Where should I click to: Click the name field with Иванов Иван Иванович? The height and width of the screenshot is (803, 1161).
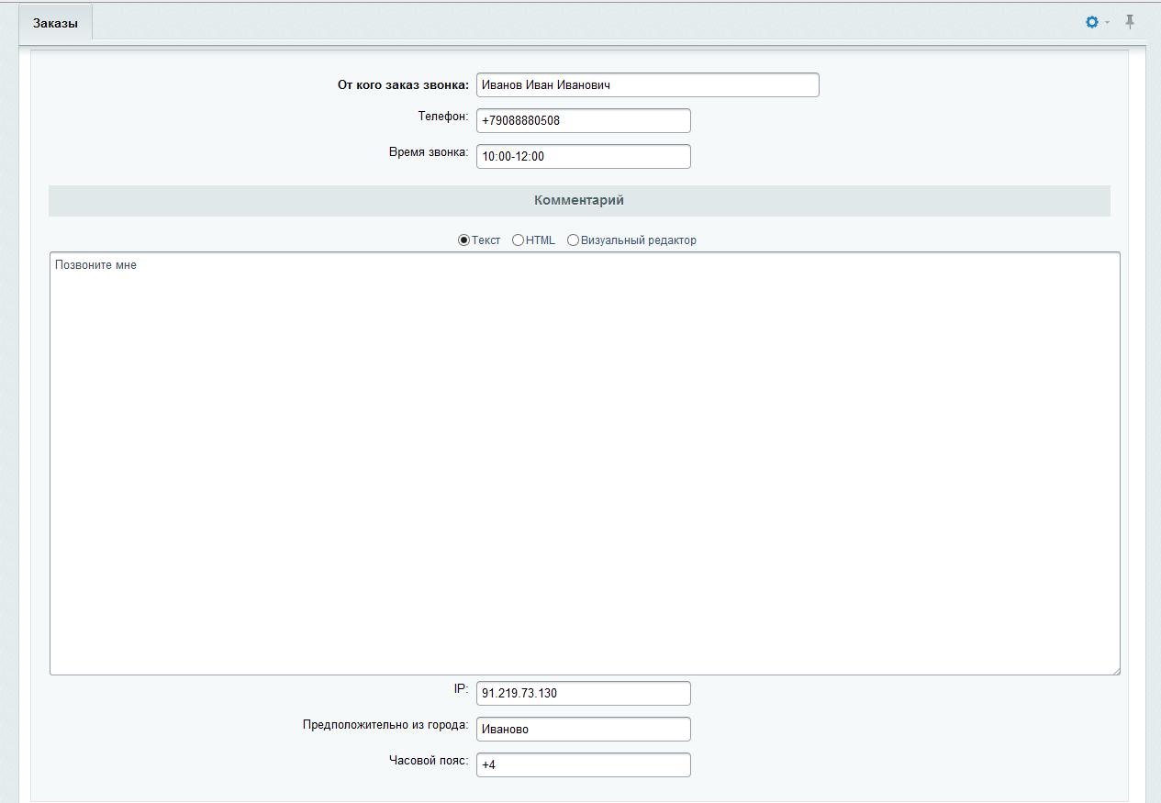click(647, 84)
